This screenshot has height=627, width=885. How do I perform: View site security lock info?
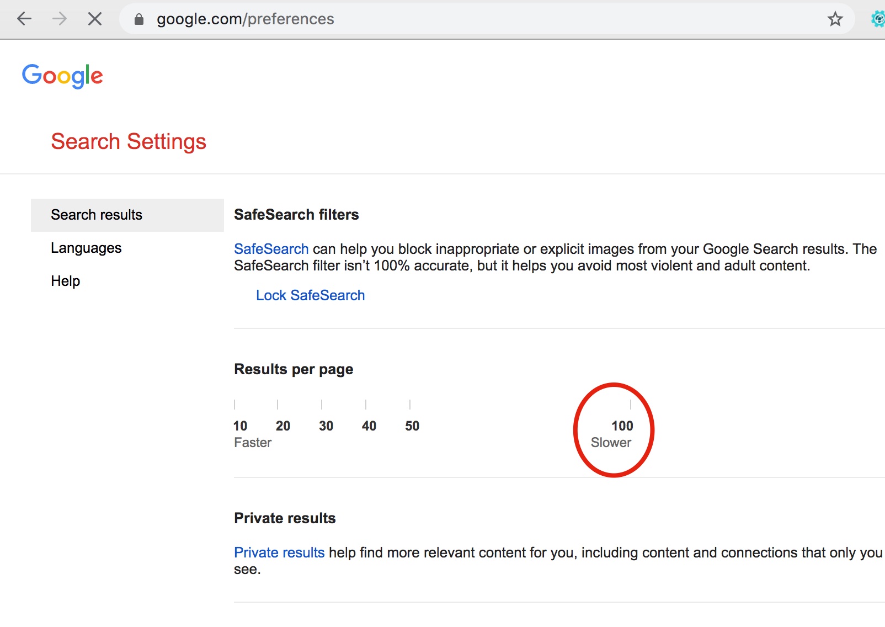tap(139, 19)
